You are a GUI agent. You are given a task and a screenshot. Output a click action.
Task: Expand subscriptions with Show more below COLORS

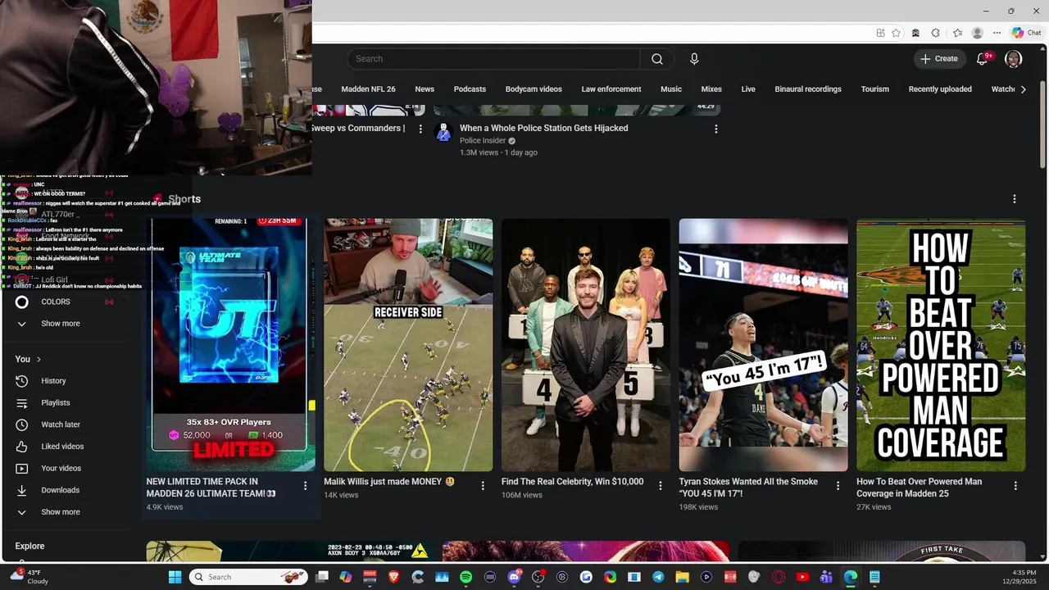click(61, 324)
